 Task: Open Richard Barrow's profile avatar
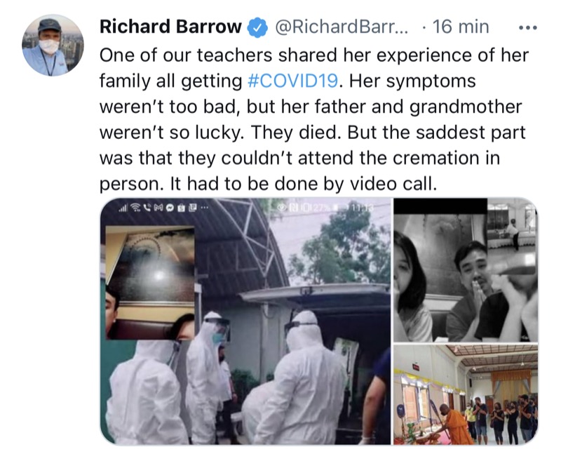click(53, 45)
